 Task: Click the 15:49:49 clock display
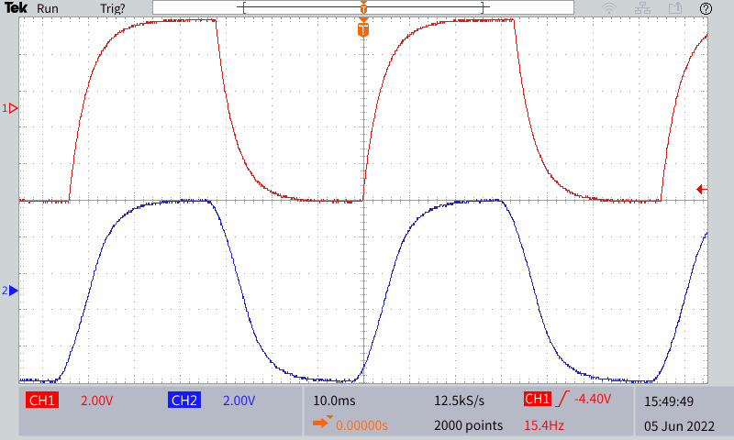point(669,401)
